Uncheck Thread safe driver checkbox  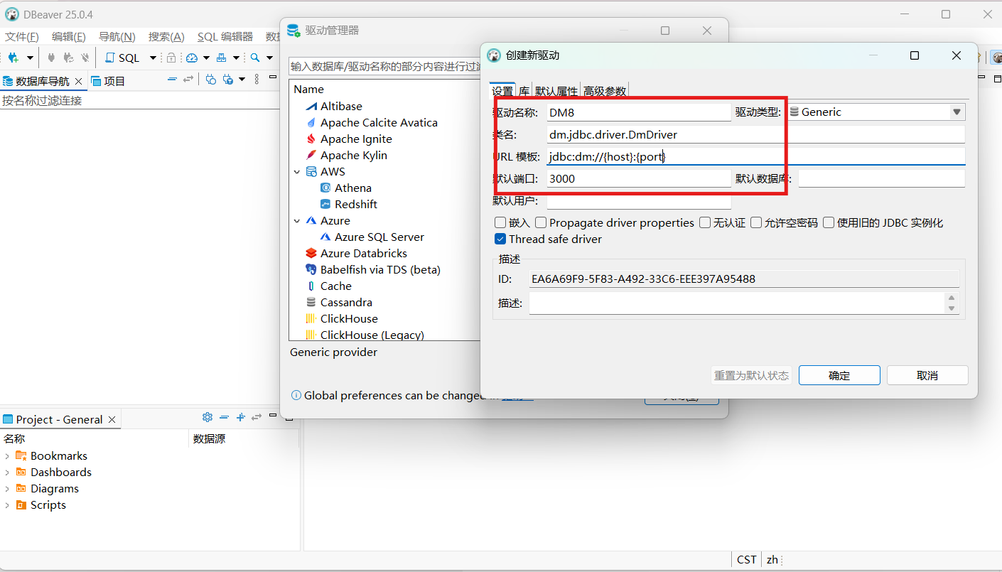pos(500,239)
